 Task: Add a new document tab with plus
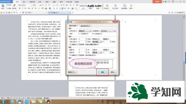point(73,12)
